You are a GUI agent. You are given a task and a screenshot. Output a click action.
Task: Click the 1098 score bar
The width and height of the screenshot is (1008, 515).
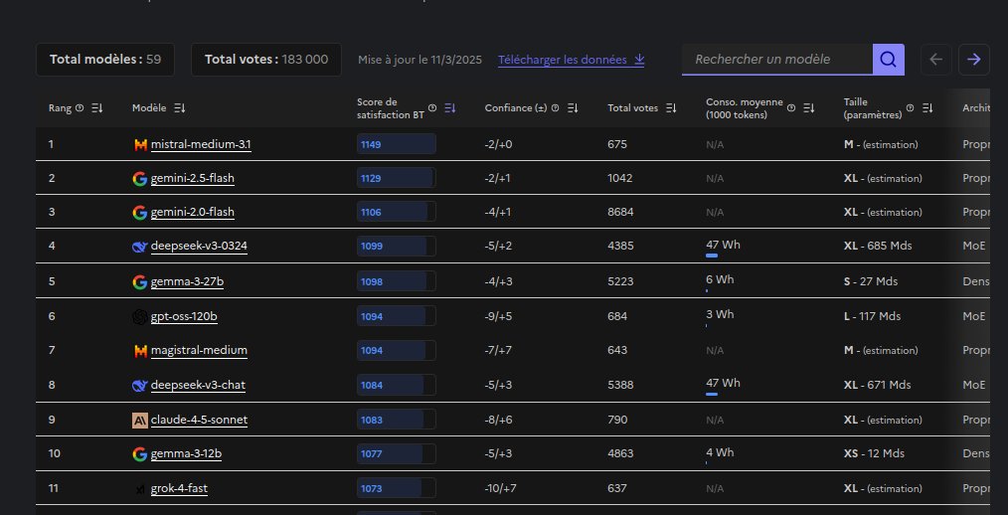point(397,281)
